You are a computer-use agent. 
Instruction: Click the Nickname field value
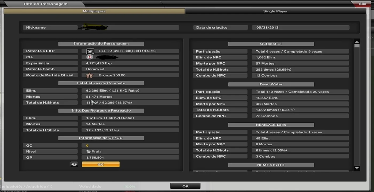coord(130,27)
